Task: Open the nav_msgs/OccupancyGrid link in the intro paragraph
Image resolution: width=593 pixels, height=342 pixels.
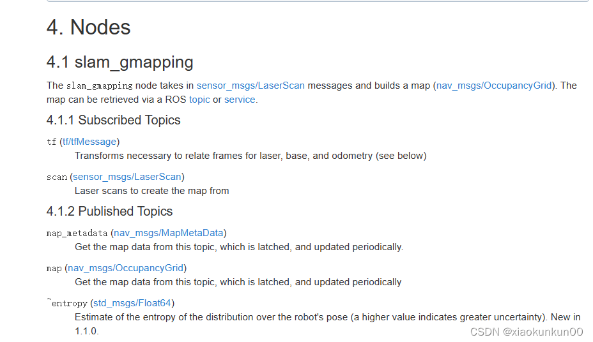Action: click(494, 85)
